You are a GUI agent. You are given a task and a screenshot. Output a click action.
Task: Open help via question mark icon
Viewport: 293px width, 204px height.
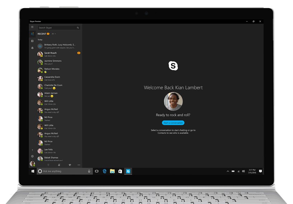32,150
